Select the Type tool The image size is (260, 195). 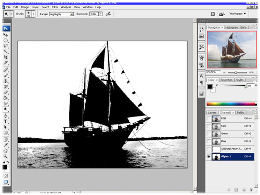point(6,122)
